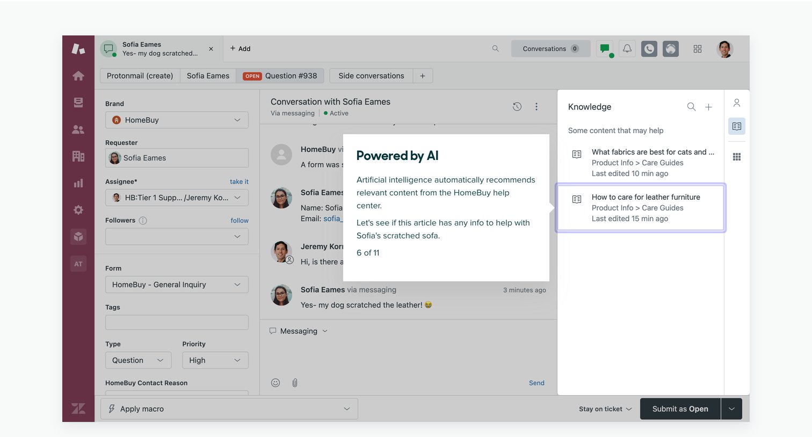
Task: Open the AT app icon in sidebar
Action: pyautogui.click(x=78, y=264)
